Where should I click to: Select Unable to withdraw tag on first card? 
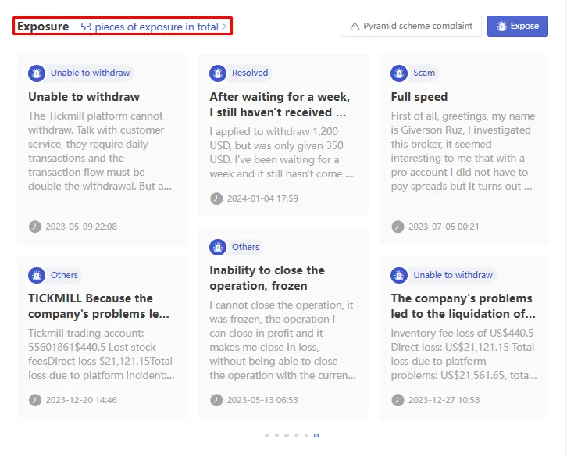[x=90, y=73]
